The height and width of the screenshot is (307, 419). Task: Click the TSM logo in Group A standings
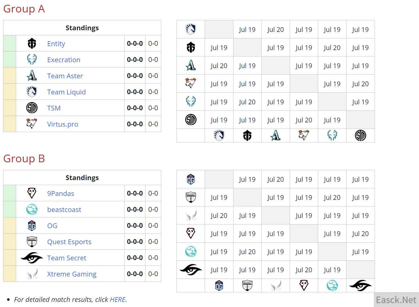(x=32, y=108)
